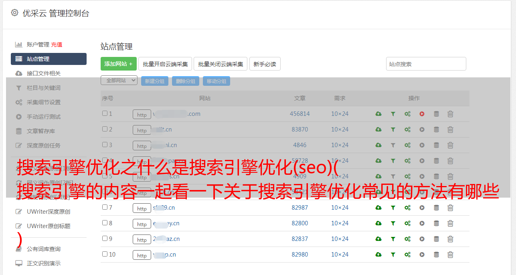Select the checkbox for site row 8
This screenshot has height=275, width=516.
[x=105, y=223]
